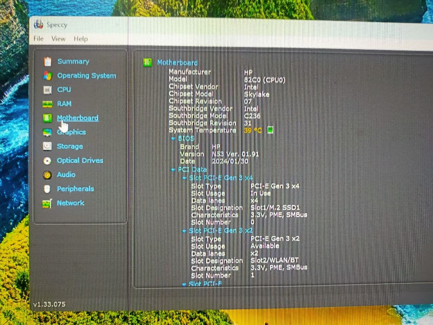
Task: Click the Audio section icon
Action: click(x=48, y=175)
